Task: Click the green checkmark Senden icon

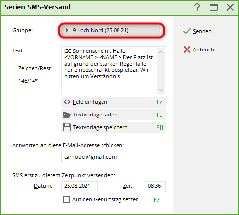Action: pyautogui.click(x=187, y=31)
